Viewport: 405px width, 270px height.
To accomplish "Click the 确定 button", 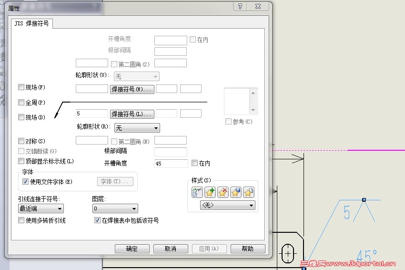I will (x=132, y=249).
